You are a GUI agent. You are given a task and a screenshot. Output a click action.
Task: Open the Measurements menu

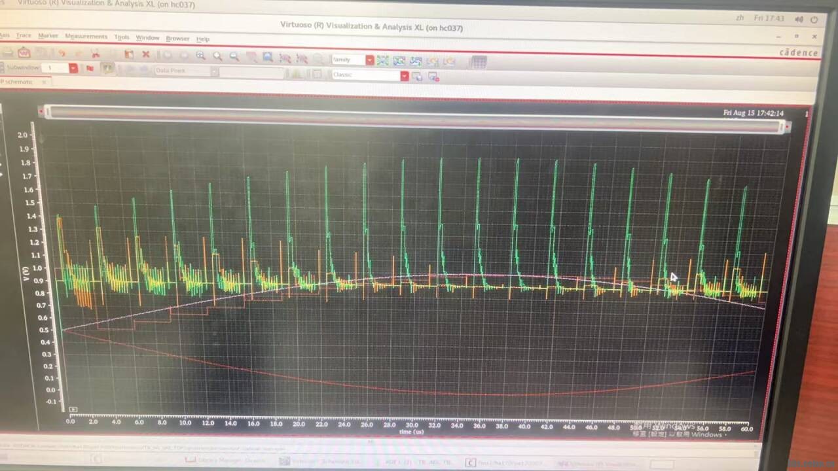point(86,37)
